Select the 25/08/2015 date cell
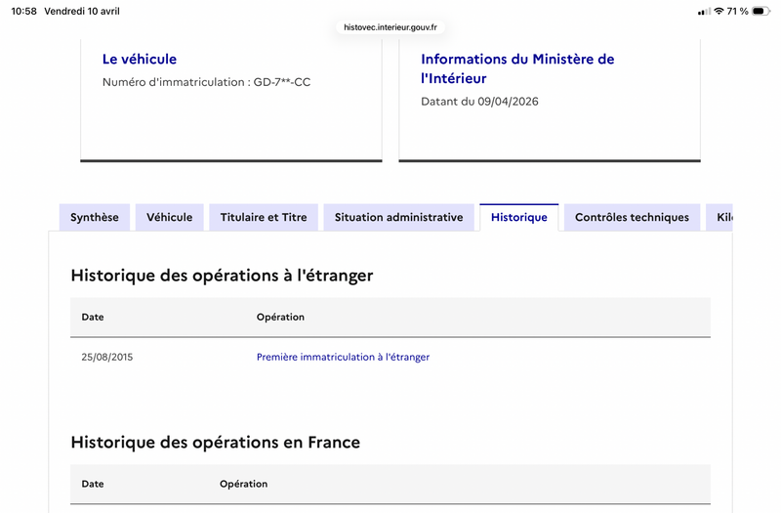The height and width of the screenshot is (513, 781). 107,357
